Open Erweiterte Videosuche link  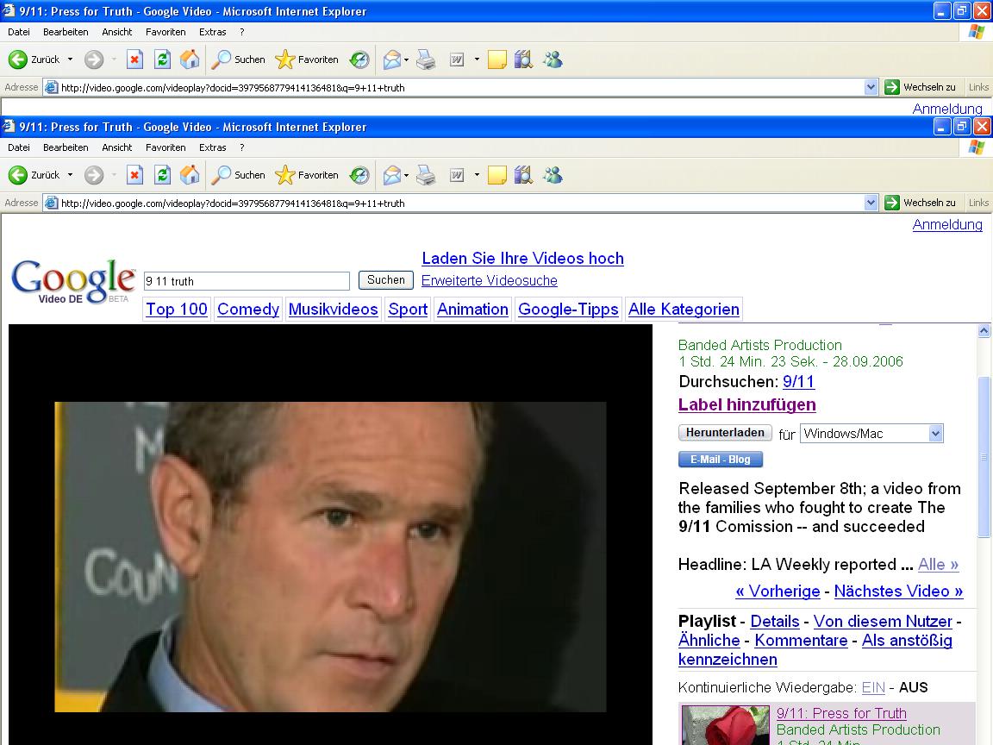[489, 280]
